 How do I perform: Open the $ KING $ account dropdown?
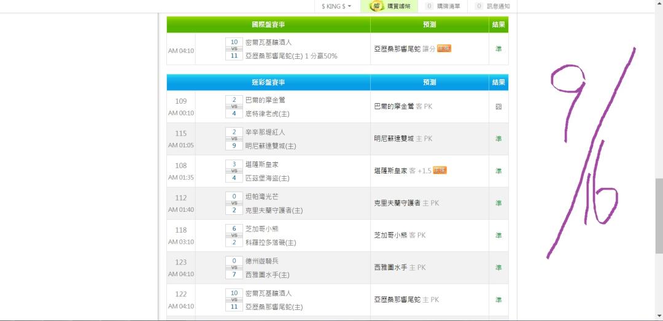pos(336,6)
